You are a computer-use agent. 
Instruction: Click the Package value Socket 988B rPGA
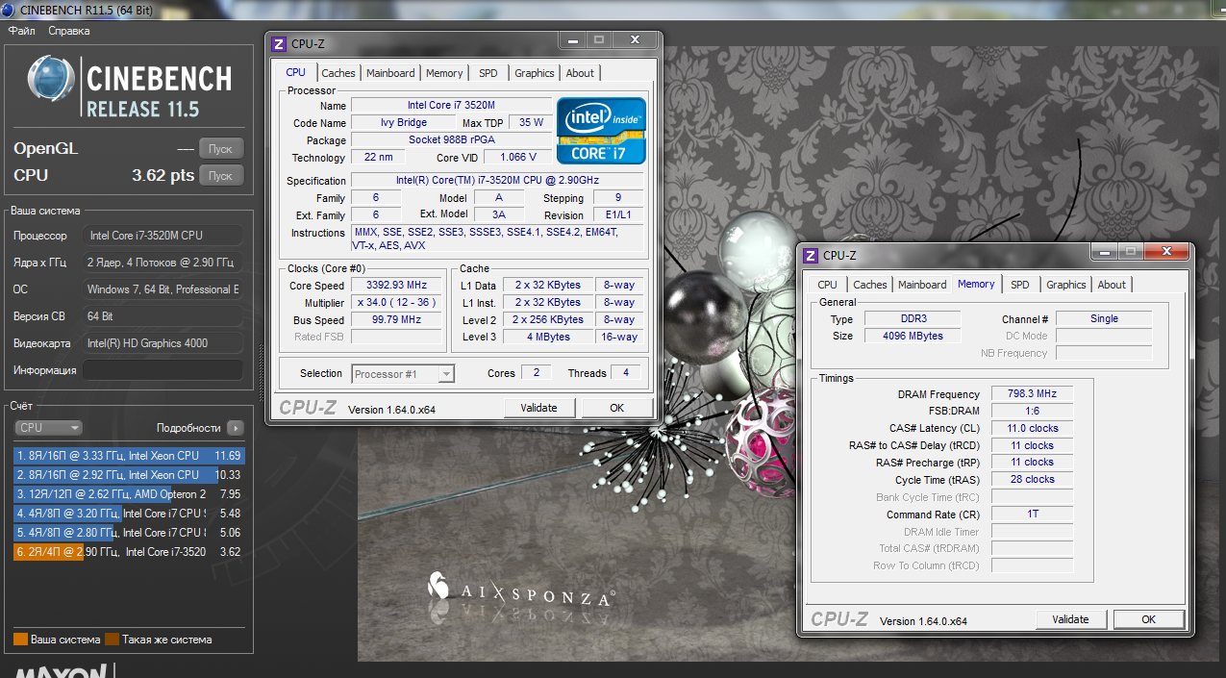452,140
